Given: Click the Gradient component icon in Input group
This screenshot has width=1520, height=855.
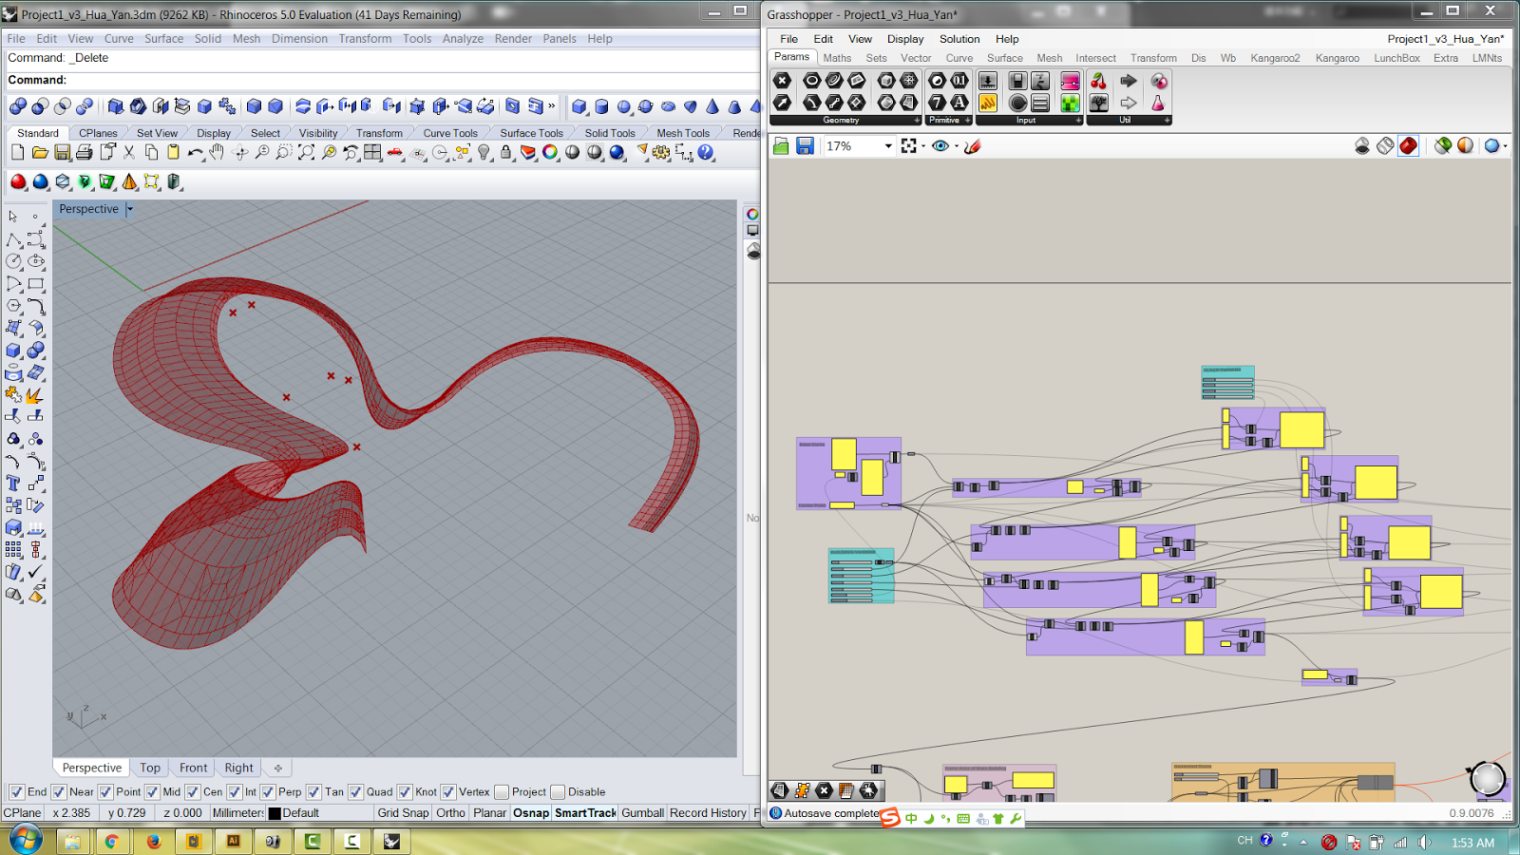Looking at the screenshot, I should tap(1070, 83).
